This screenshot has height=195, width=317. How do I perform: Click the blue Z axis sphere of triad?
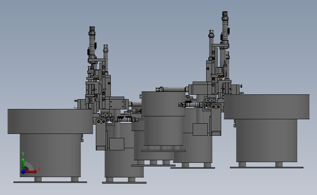(x=23, y=172)
